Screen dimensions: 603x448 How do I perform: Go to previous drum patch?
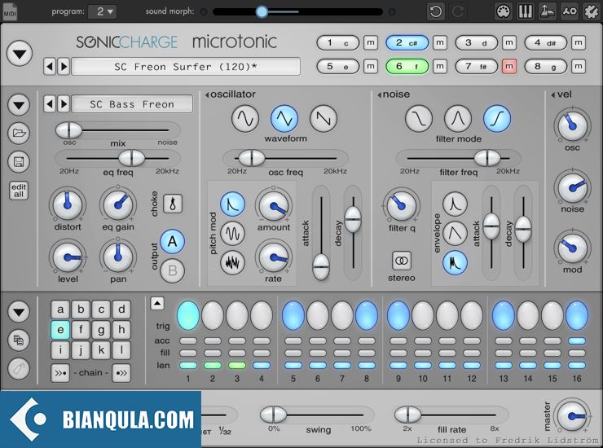pos(50,104)
